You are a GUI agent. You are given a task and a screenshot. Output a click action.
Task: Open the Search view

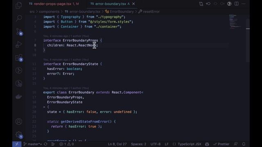pyautogui.click(x=19, y=18)
